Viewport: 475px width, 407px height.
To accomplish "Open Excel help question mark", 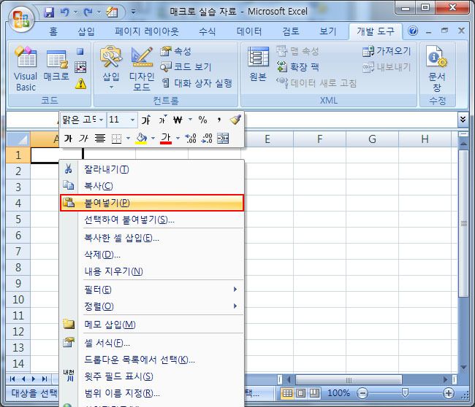I will 413,31.
